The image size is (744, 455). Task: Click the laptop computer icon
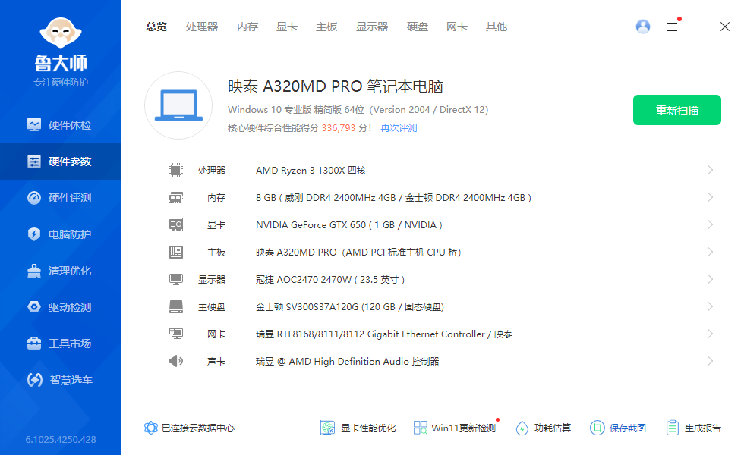pyautogui.click(x=178, y=105)
